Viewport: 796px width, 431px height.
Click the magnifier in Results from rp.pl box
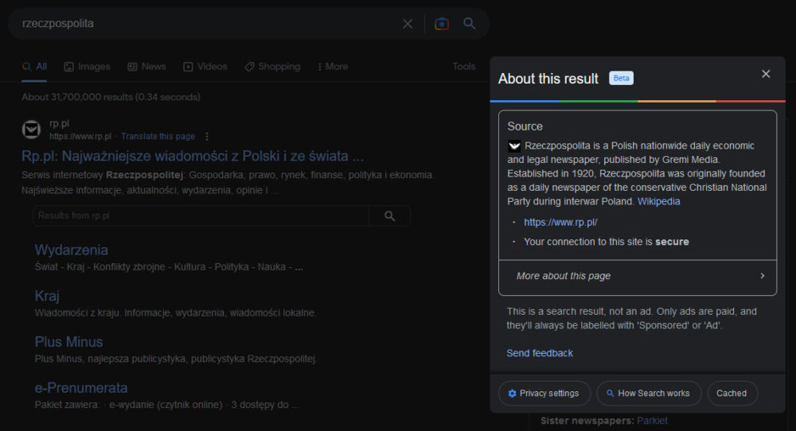[389, 216]
